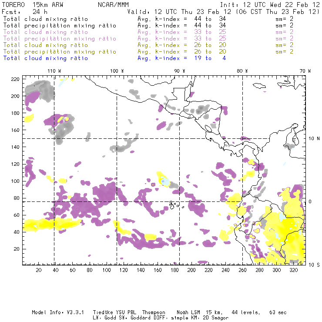Click the "0" equator latitude label
322x322 pixels.
(310, 201)
